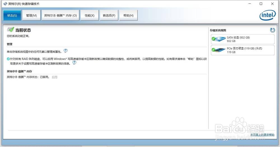Open the 状态(S) tab

(x=12, y=15)
